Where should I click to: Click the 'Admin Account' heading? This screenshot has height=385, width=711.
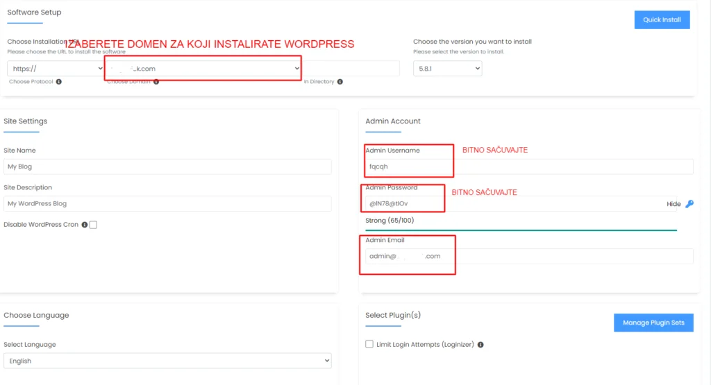pyautogui.click(x=393, y=121)
